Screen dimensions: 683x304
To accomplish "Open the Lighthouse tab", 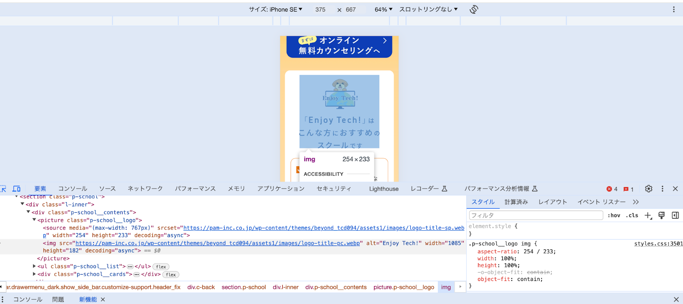I will pyautogui.click(x=384, y=189).
